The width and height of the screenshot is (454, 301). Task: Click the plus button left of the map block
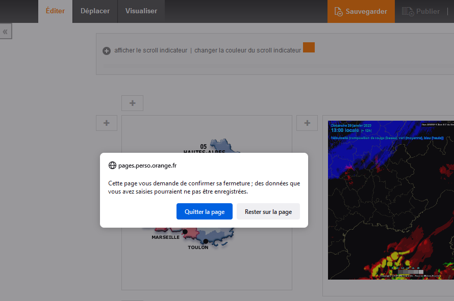tap(107, 123)
